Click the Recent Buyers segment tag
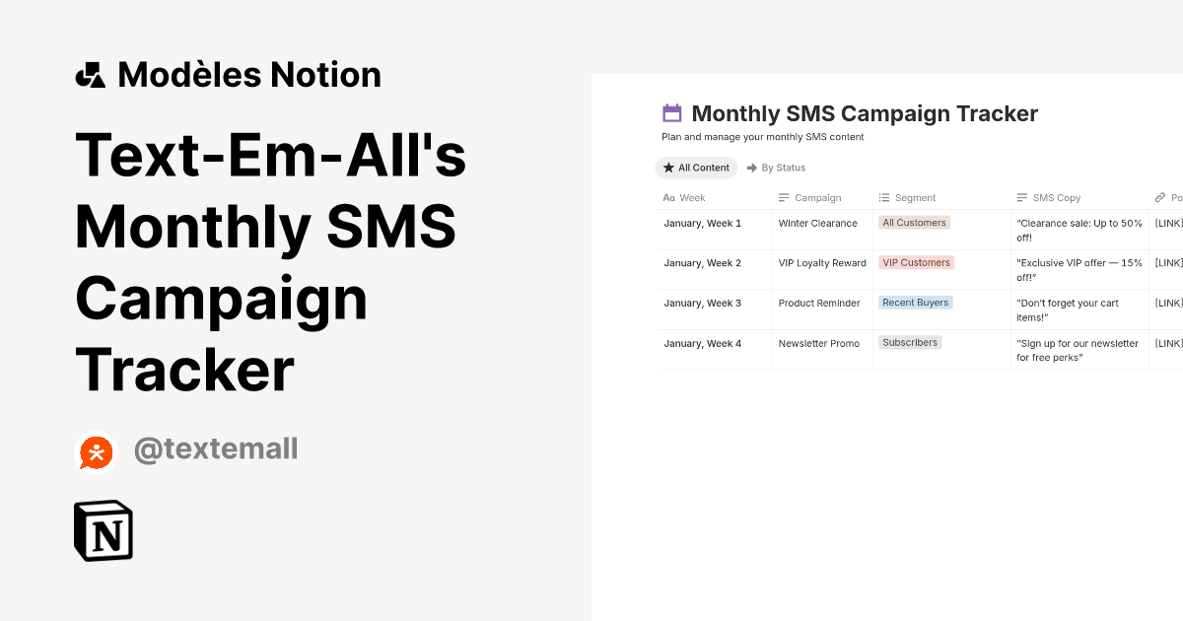Screen dimensions: 1183x621 (x=915, y=302)
